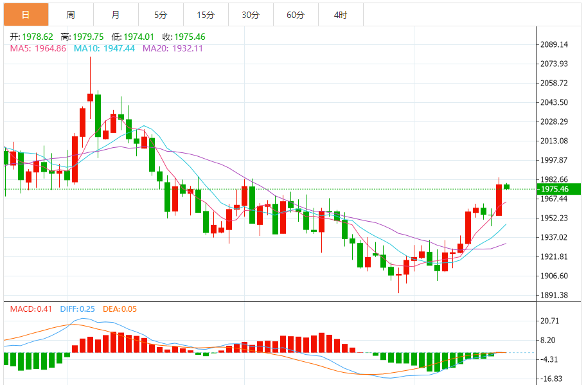Open the 60分 interval tab

point(296,15)
